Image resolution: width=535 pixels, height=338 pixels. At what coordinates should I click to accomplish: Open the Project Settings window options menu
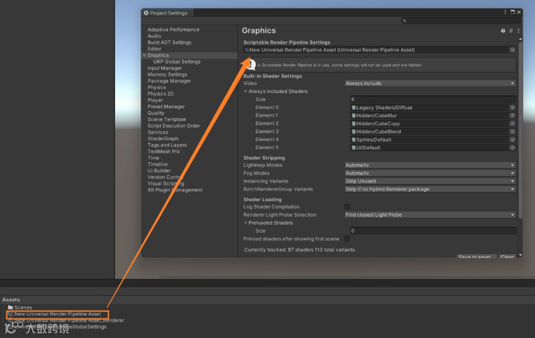coord(505,12)
